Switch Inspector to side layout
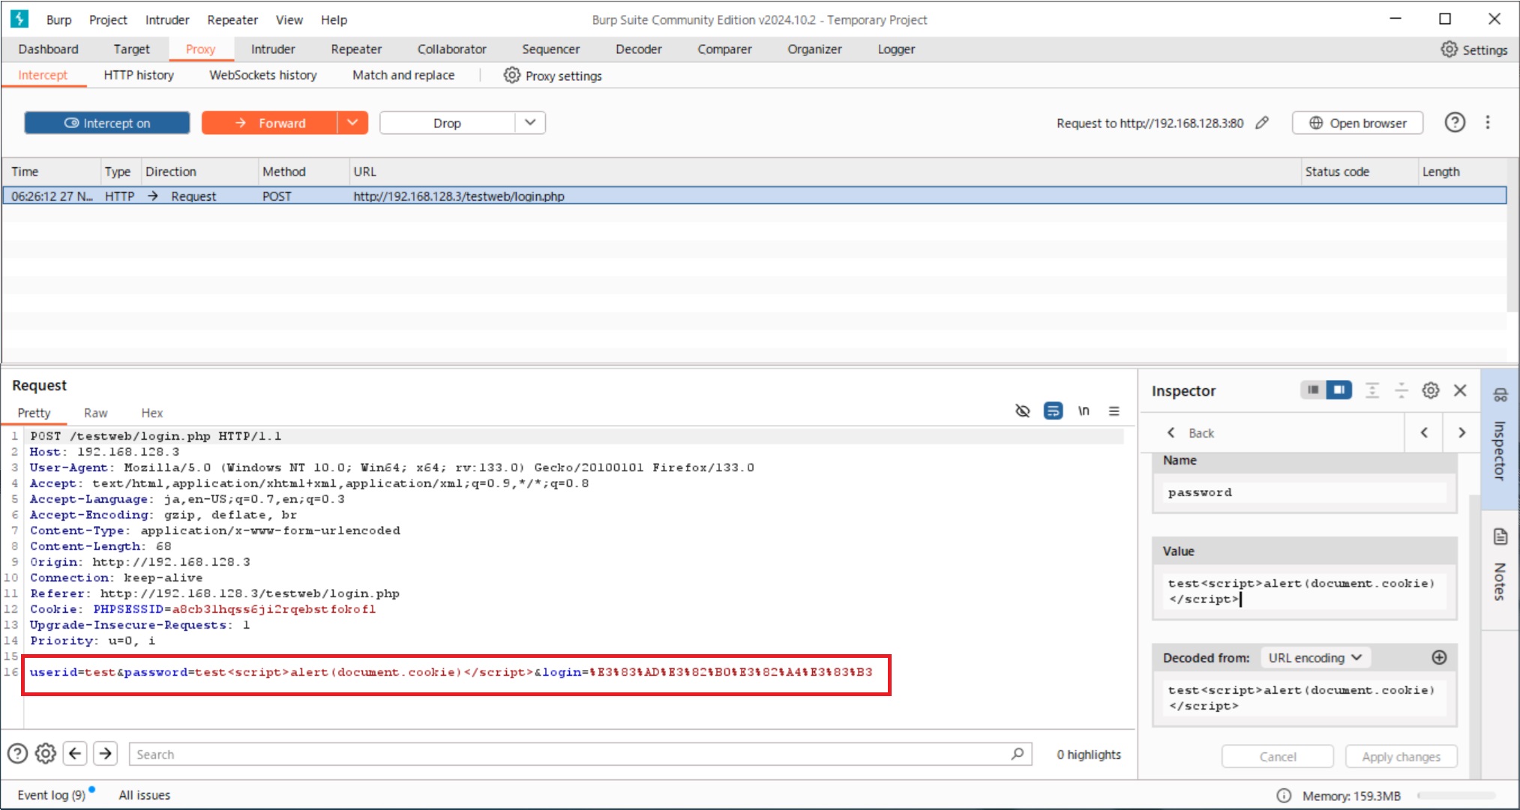1520x810 pixels. [x=1339, y=390]
